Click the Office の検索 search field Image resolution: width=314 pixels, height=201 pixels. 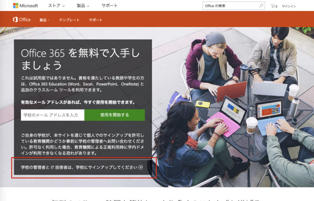click(x=234, y=6)
